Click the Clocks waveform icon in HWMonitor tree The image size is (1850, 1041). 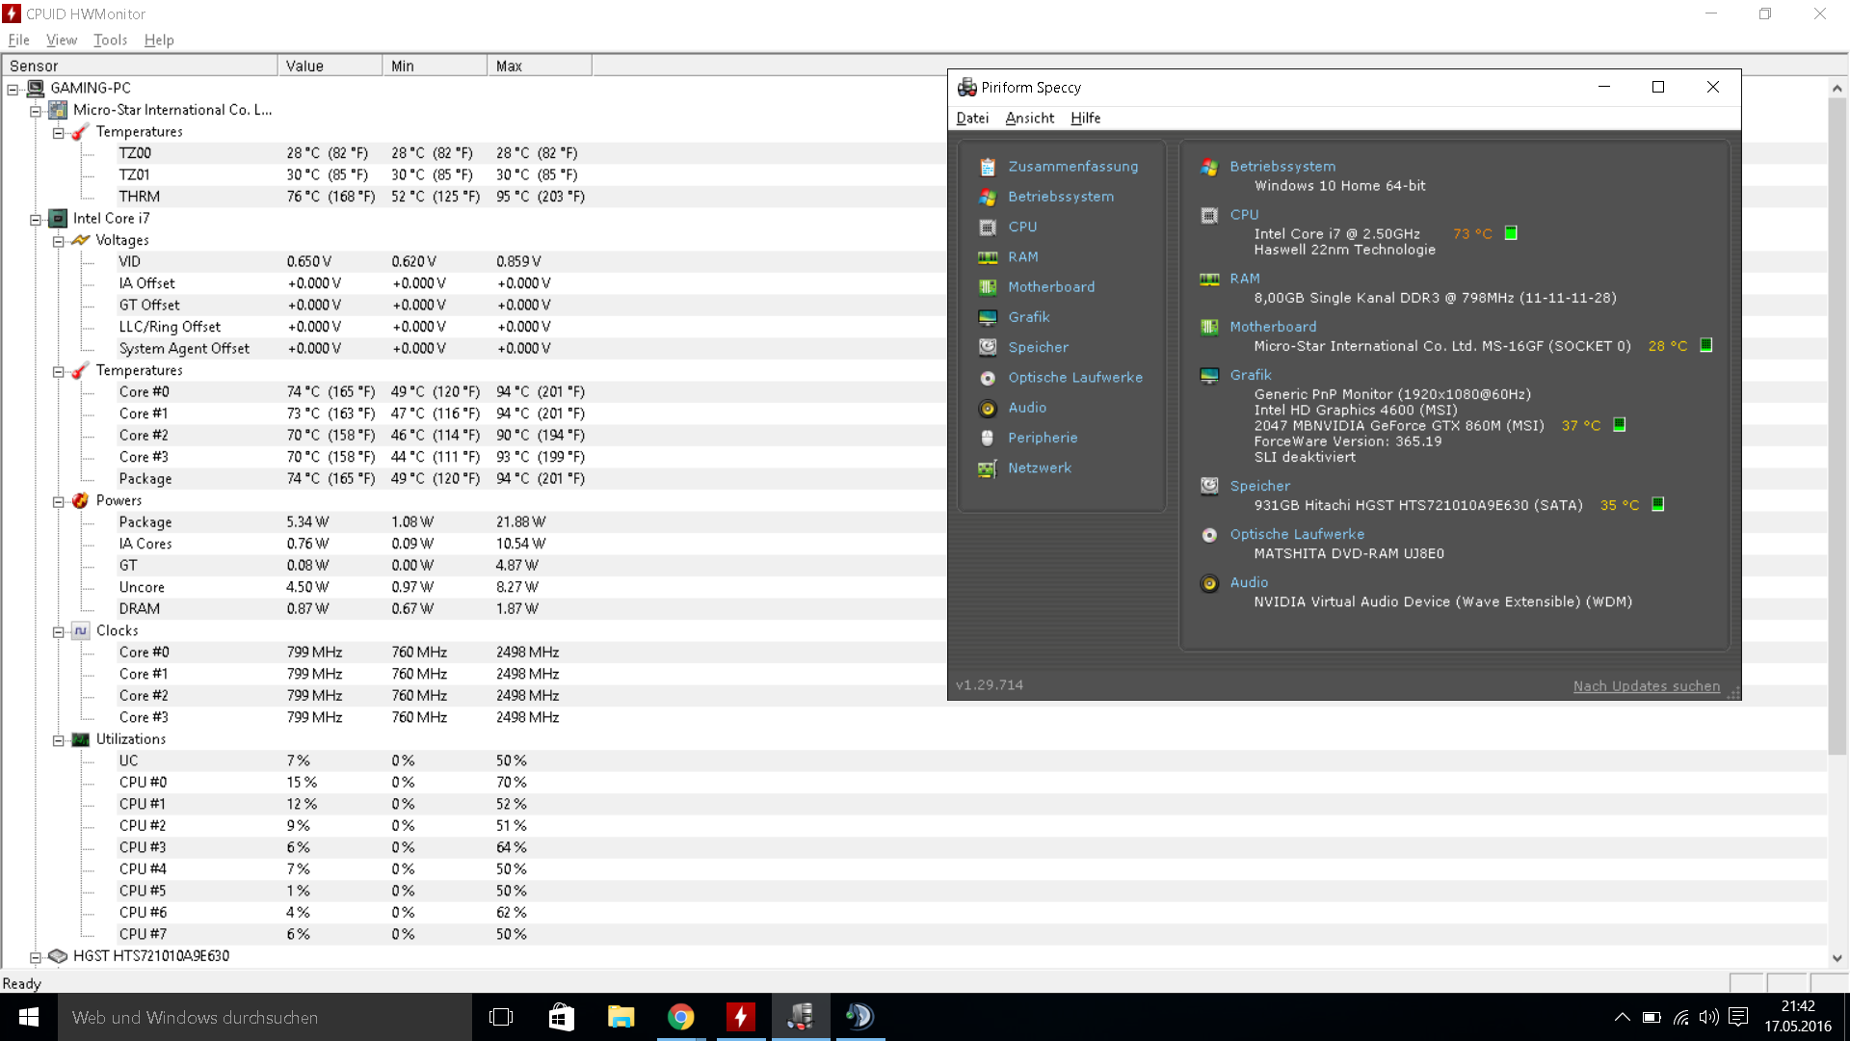pyautogui.click(x=81, y=630)
